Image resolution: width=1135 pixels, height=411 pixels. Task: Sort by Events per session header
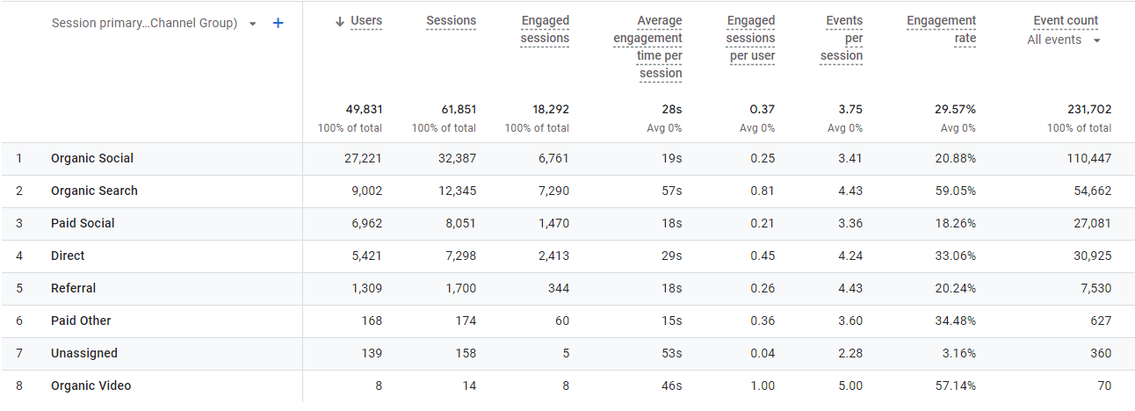[x=842, y=39]
